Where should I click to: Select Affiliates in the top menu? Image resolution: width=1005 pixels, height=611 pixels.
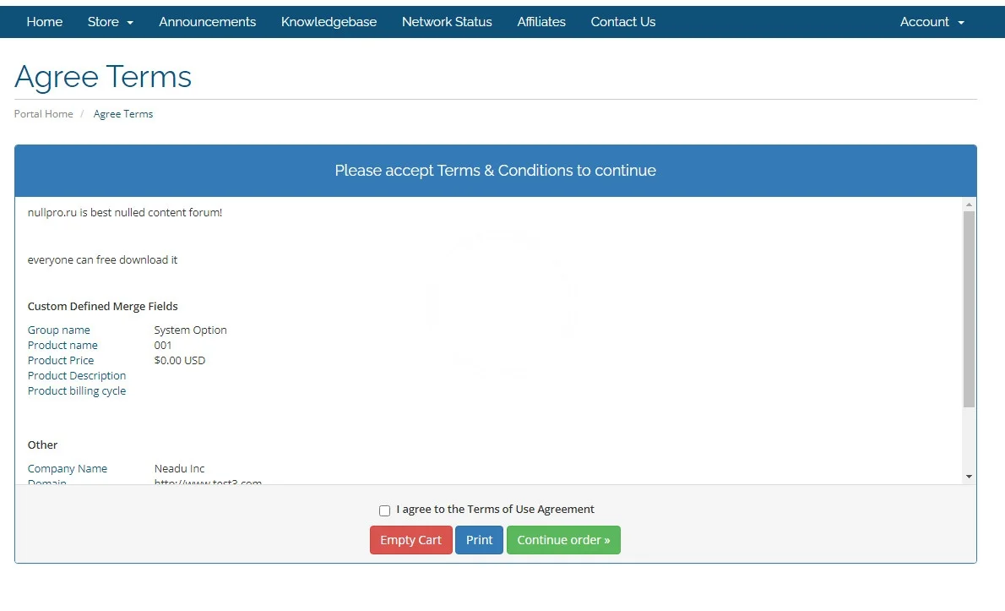pos(541,22)
